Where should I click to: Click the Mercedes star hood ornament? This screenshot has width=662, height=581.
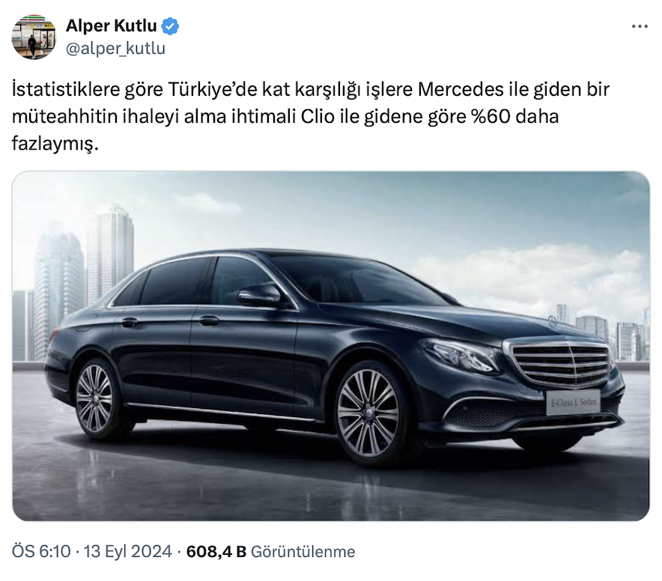(552, 322)
